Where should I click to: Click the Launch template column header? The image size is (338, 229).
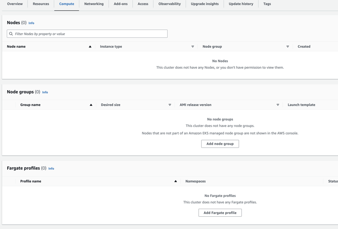301,105
